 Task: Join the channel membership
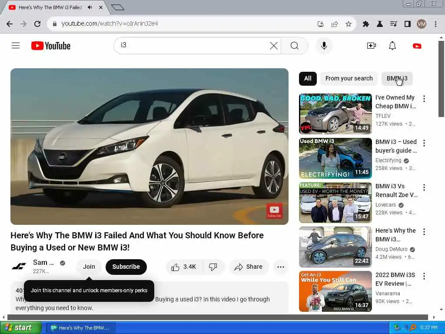[89, 267]
